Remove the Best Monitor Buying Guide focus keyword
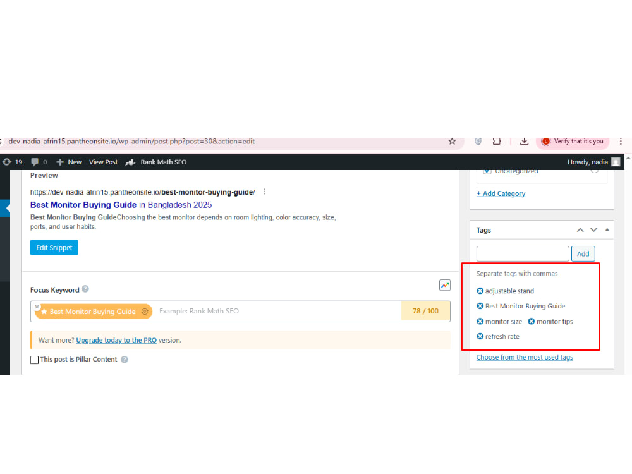Viewport: 632px width, 474px height. (x=37, y=307)
